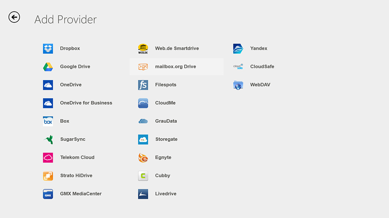
Task: Click the Box logo icon
Action: [x=48, y=121]
